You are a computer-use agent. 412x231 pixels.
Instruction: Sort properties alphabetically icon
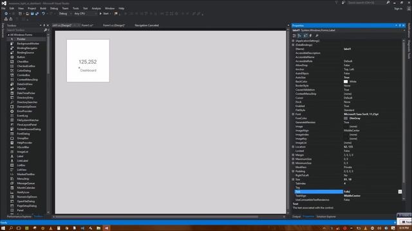pyautogui.click(x=299, y=36)
